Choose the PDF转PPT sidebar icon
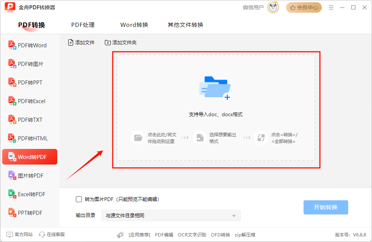Viewport: 372px width, 242px height. point(12,82)
